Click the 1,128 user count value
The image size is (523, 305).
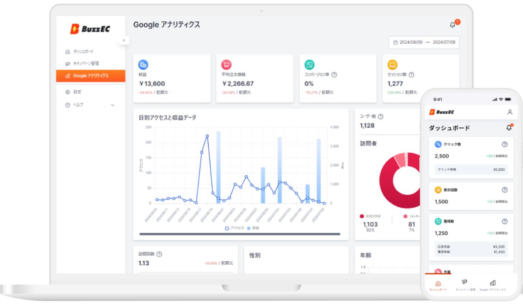[x=367, y=125]
